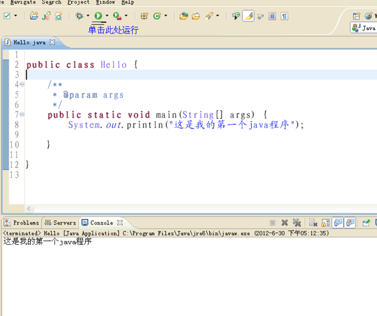Screen dimensions: 377x316
Task: Click the New Java Class green C icon
Action: [x=157, y=16]
